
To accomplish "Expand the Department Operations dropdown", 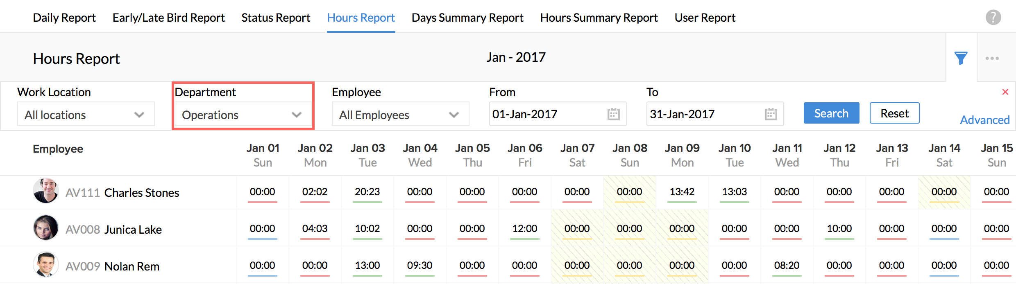I will (x=243, y=114).
